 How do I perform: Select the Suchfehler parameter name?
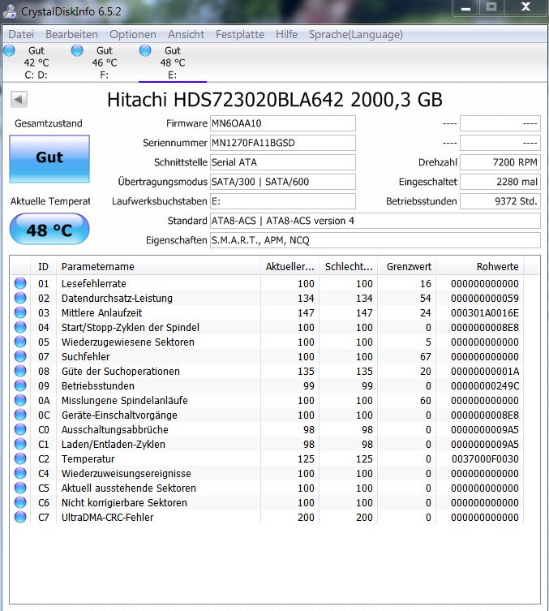(86, 356)
